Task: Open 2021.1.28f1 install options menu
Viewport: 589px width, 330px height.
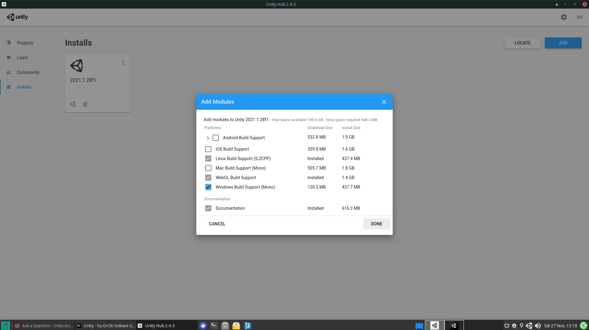Action: coord(123,63)
